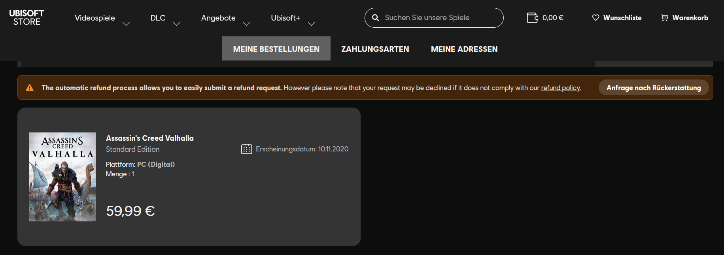Screen dimensions: 724x255
Task: Click the Warenkorb cart icon
Action: pyautogui.click(x=665, y=18)
